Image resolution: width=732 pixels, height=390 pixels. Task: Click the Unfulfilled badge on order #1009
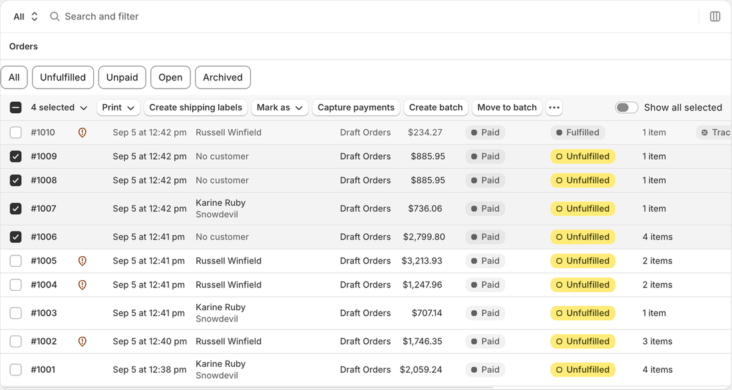pos(583,156)
